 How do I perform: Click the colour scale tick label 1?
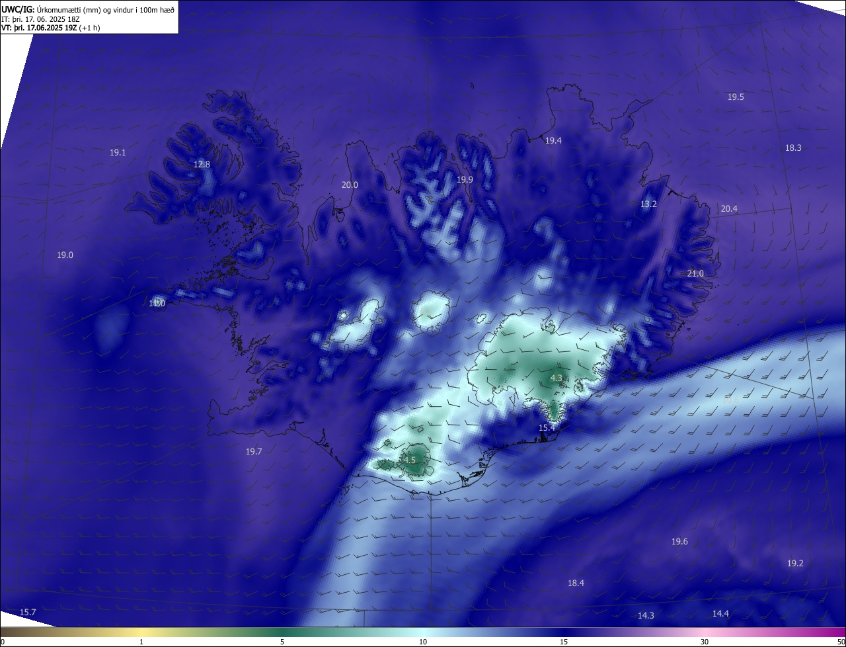(x=141, y=642)
